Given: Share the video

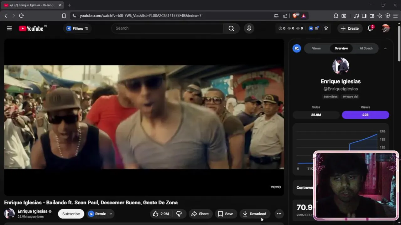Looking at the screenshot, I should 200,214.
